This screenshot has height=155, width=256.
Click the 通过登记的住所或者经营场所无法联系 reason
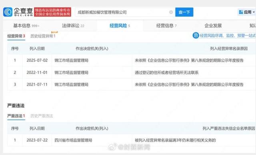tap(166, 72)
